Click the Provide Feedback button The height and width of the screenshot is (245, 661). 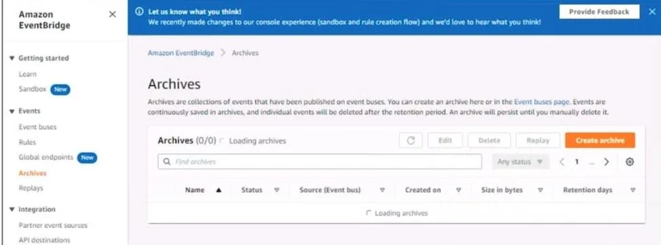[x=599, y=12]
